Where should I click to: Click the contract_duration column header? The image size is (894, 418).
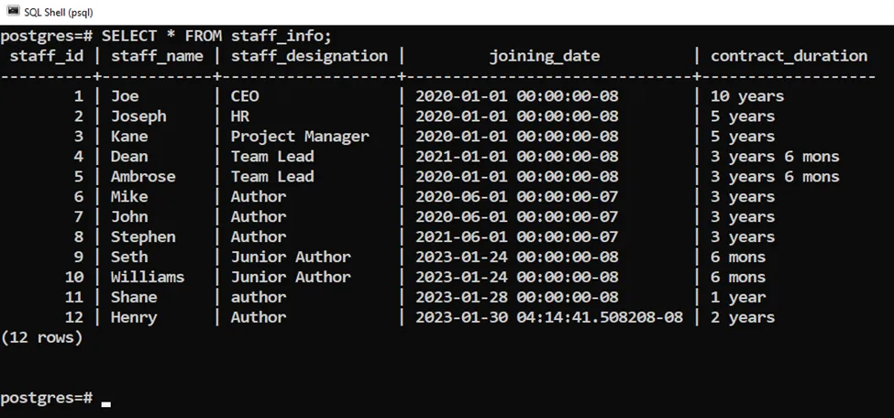[789, 56]
